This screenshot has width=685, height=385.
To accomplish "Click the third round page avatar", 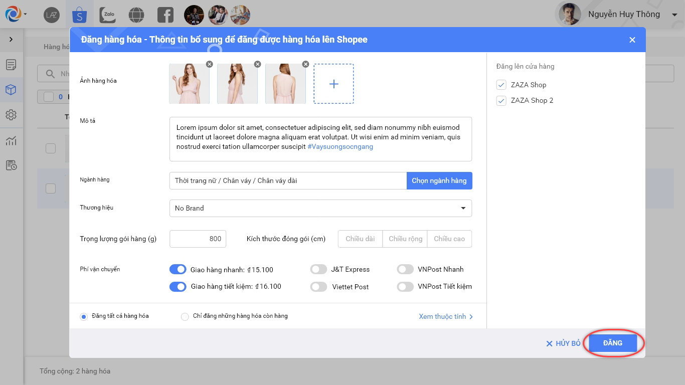I will click(240, 15).
